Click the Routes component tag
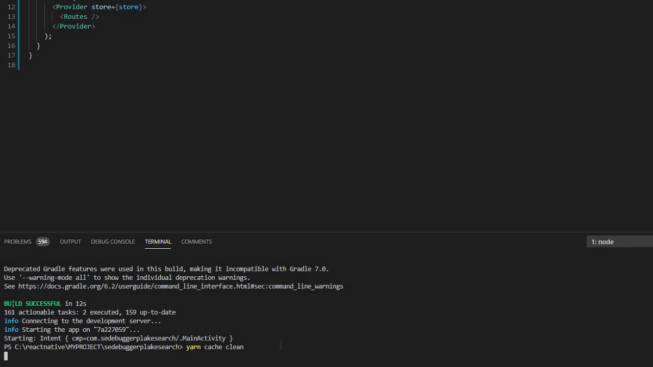The image size is (653, 367). coord(76,17)
